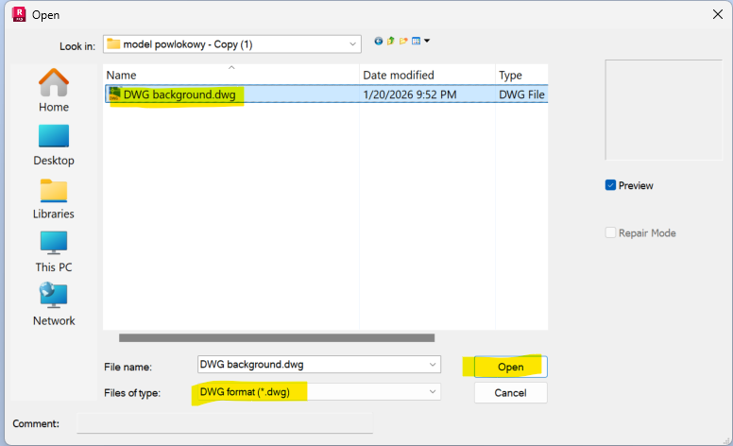Go to Network location
Viewport: 733px width, 446px height.
[54, 304]
